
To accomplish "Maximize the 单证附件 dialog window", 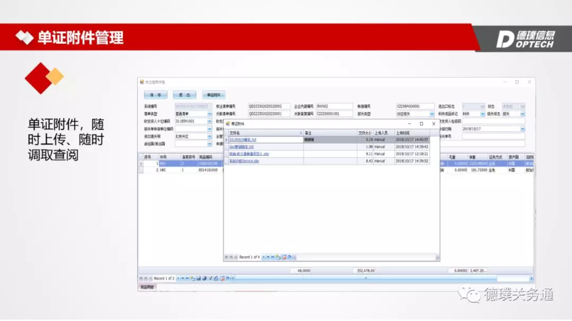I will [421, 124].
